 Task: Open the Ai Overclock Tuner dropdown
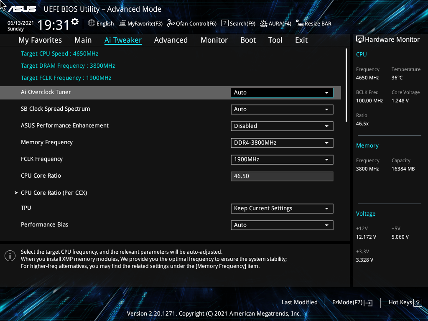(282, 92)
